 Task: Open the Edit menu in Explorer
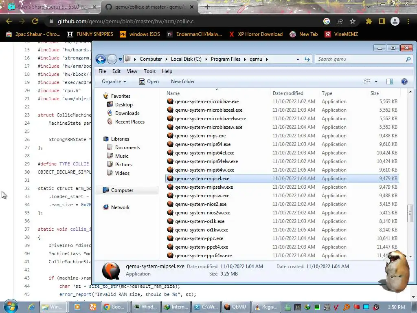pos(116,71)
